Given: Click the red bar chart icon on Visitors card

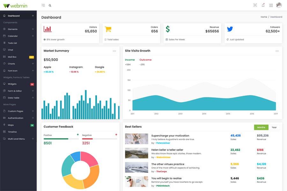Looking at the screenshot, I should click(x=47, y=28).
